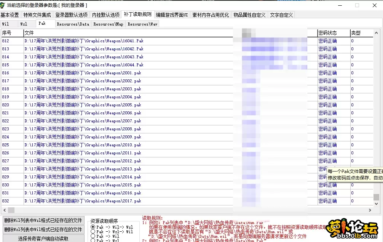Select row 821 file Weapon\2006.pak

click(83, 113)
